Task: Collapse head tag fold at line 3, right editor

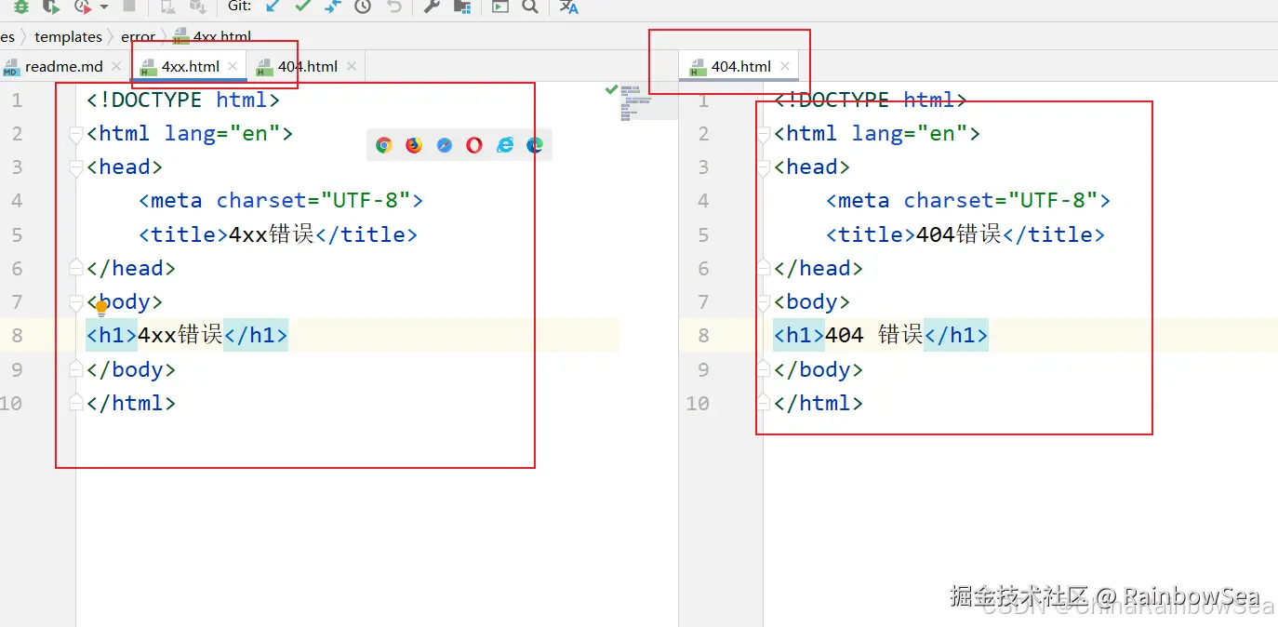Action: point(764,168)
